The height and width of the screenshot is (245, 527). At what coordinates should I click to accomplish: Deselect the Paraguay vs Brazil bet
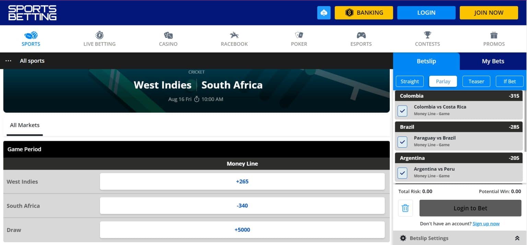pos(402,142)
